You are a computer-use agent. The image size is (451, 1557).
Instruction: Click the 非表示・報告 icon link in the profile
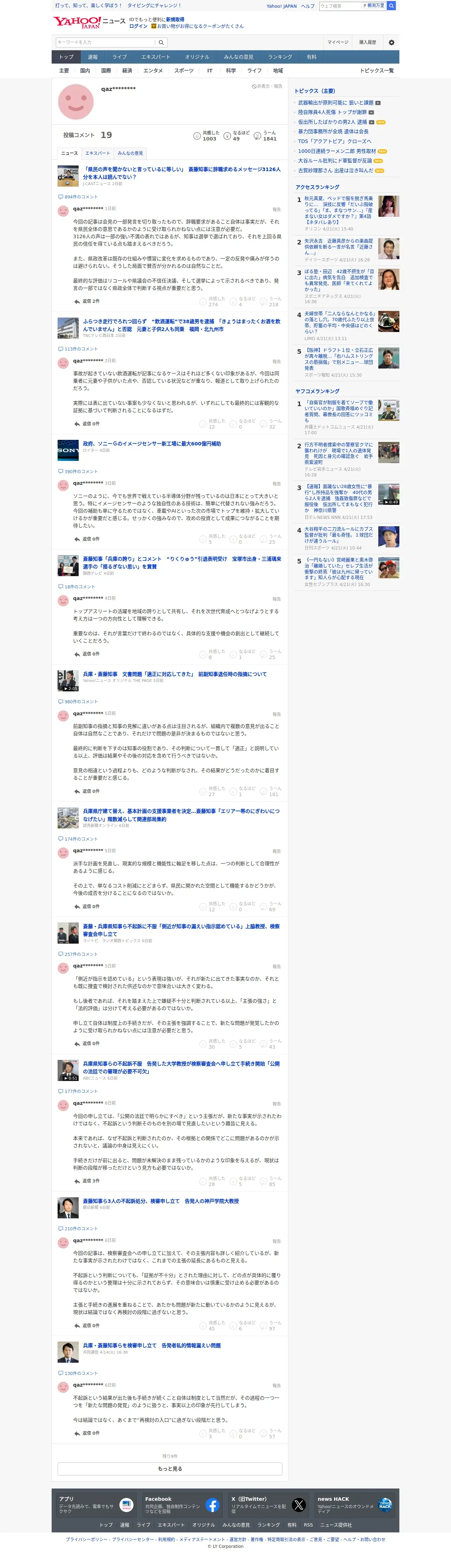(x=267, y=86)
